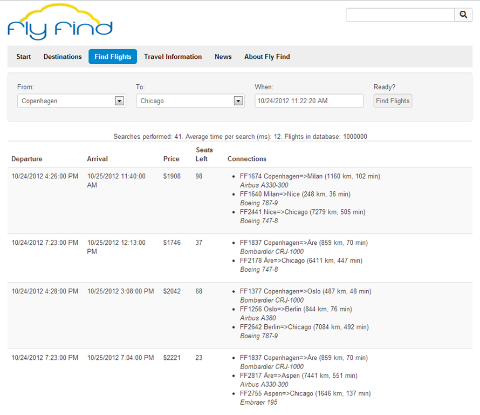Open the About Fly Find page
This screenshot has height=415, width=480.
[x=267, y=57]
